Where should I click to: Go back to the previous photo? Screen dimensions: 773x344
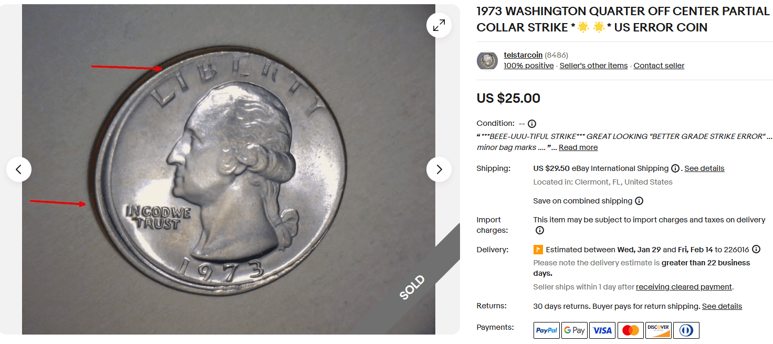point(19,169)
